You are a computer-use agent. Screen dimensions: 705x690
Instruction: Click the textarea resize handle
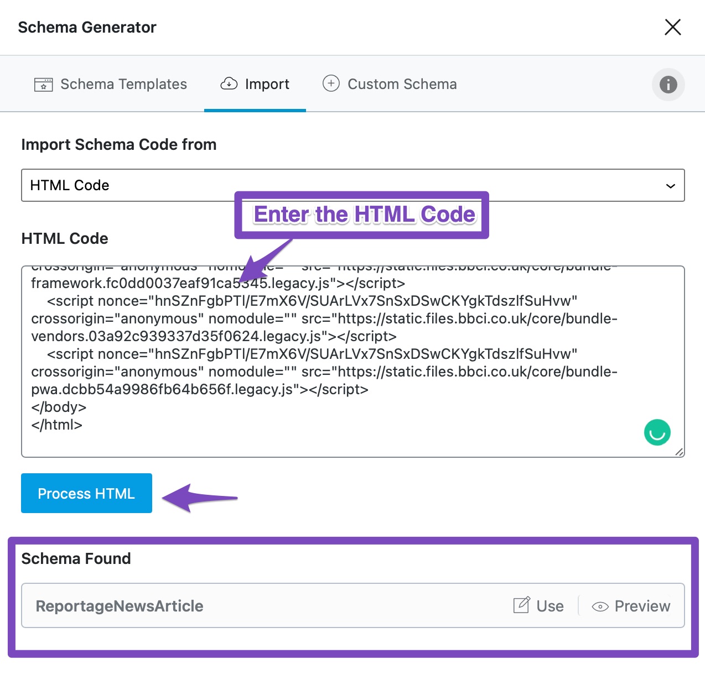pos(679,452)
